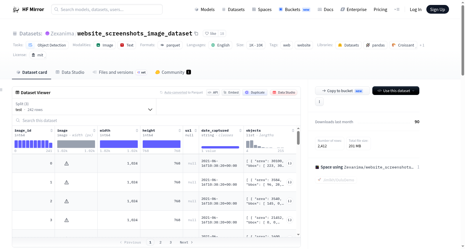Go to page 2 of the table

[x=160, y=242]
